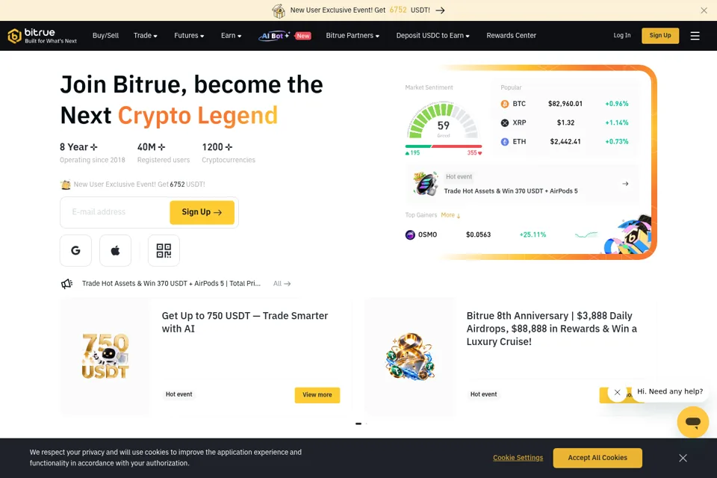Screen dimensions: 717x478
Task: Open All announcements link
Action: point(282,284)
